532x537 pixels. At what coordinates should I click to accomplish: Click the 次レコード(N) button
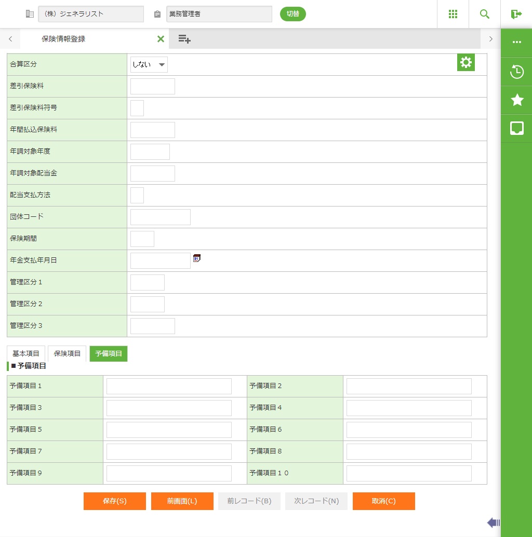point(316,501)
